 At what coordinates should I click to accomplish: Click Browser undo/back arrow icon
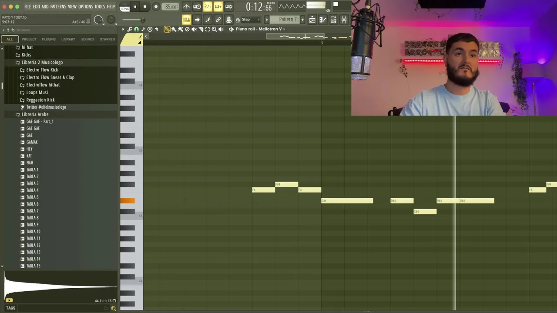13,30
